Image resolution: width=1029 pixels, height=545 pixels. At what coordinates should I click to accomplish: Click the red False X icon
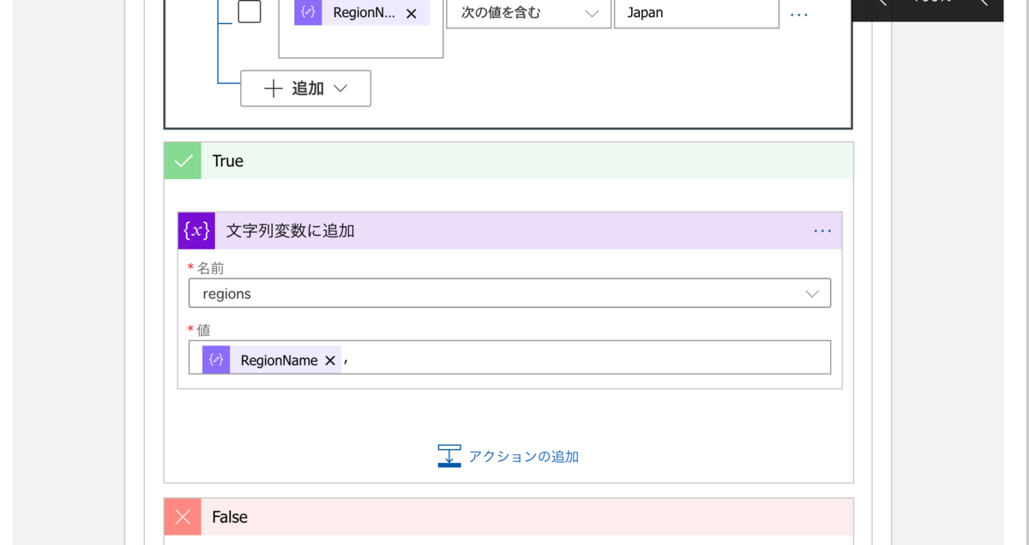(x=183, y=517)
